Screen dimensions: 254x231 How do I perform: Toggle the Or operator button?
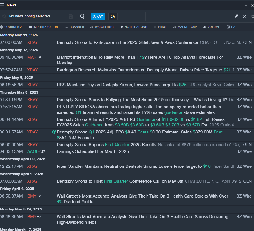point(113,16)
